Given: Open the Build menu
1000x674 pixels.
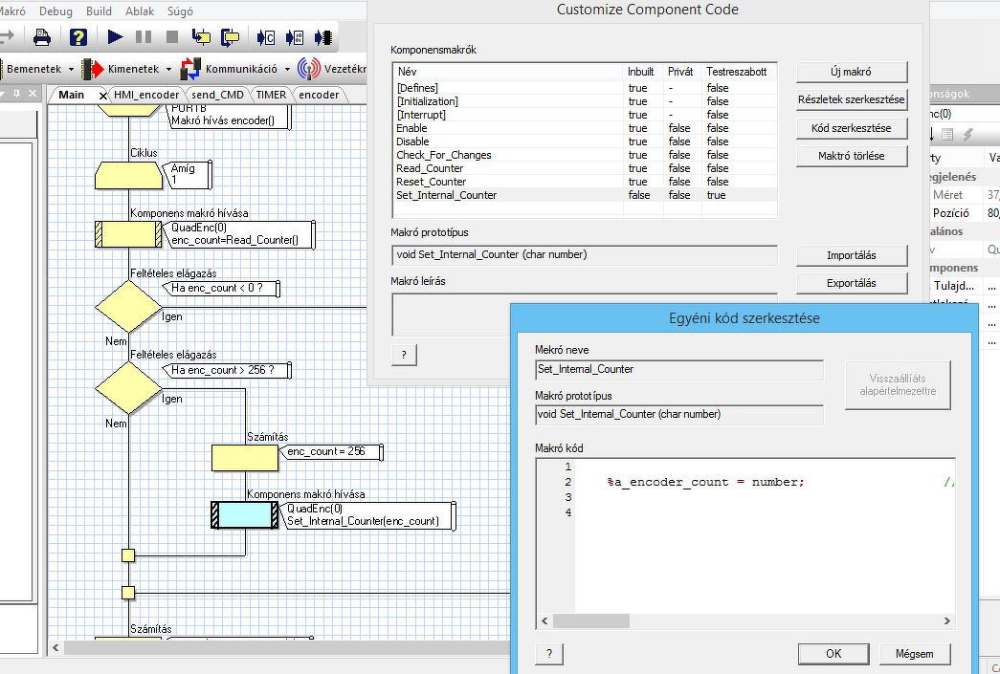Looking at the screenshot, I should (x=99, y=11).
